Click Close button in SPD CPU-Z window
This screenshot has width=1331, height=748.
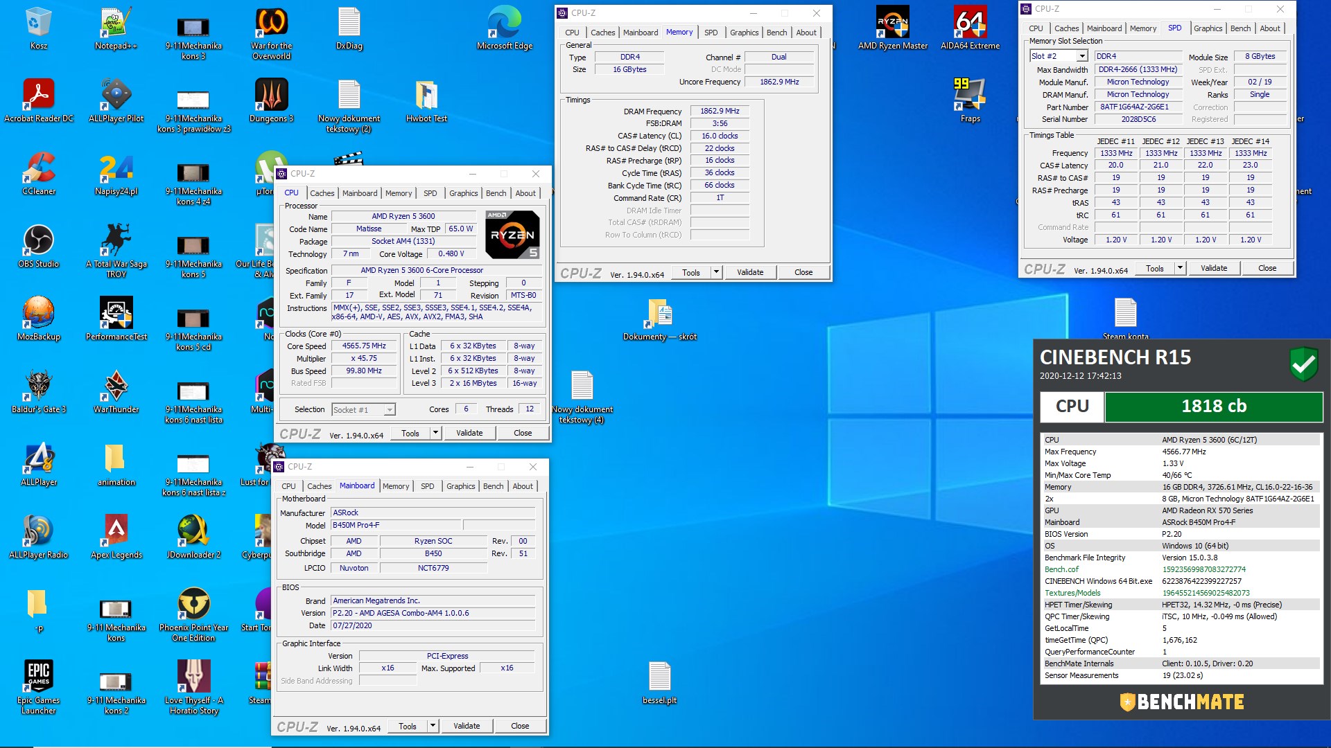click(x=1267, y=268)
